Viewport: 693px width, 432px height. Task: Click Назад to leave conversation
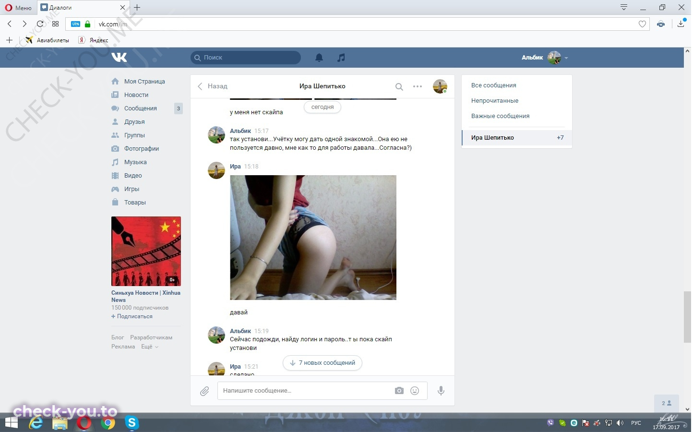pos(212,86)
